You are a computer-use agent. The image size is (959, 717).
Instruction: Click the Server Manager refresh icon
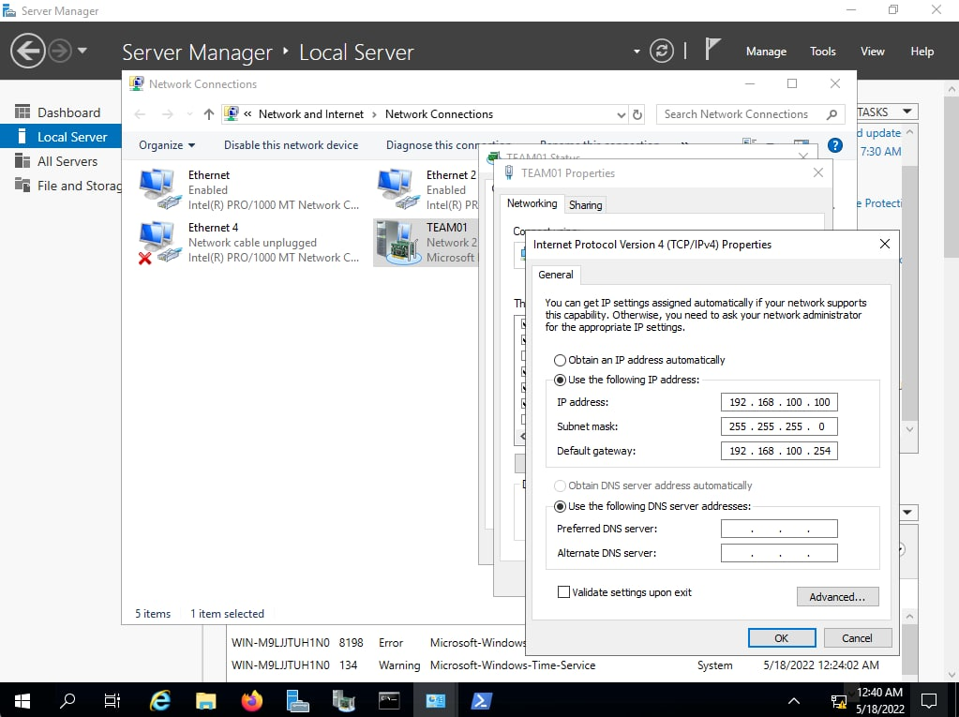coord(661,51)
